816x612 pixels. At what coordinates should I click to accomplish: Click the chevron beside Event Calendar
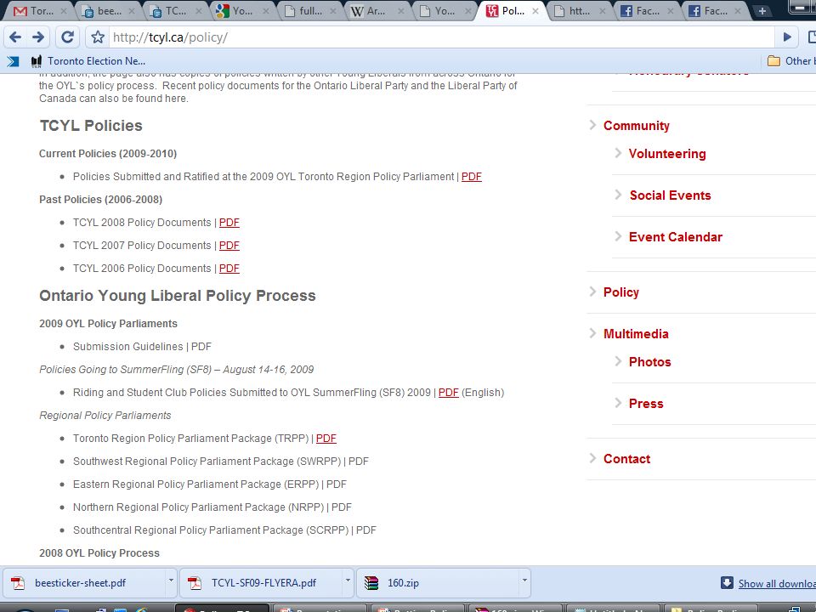pyautogui.click(x=618, y=236)
